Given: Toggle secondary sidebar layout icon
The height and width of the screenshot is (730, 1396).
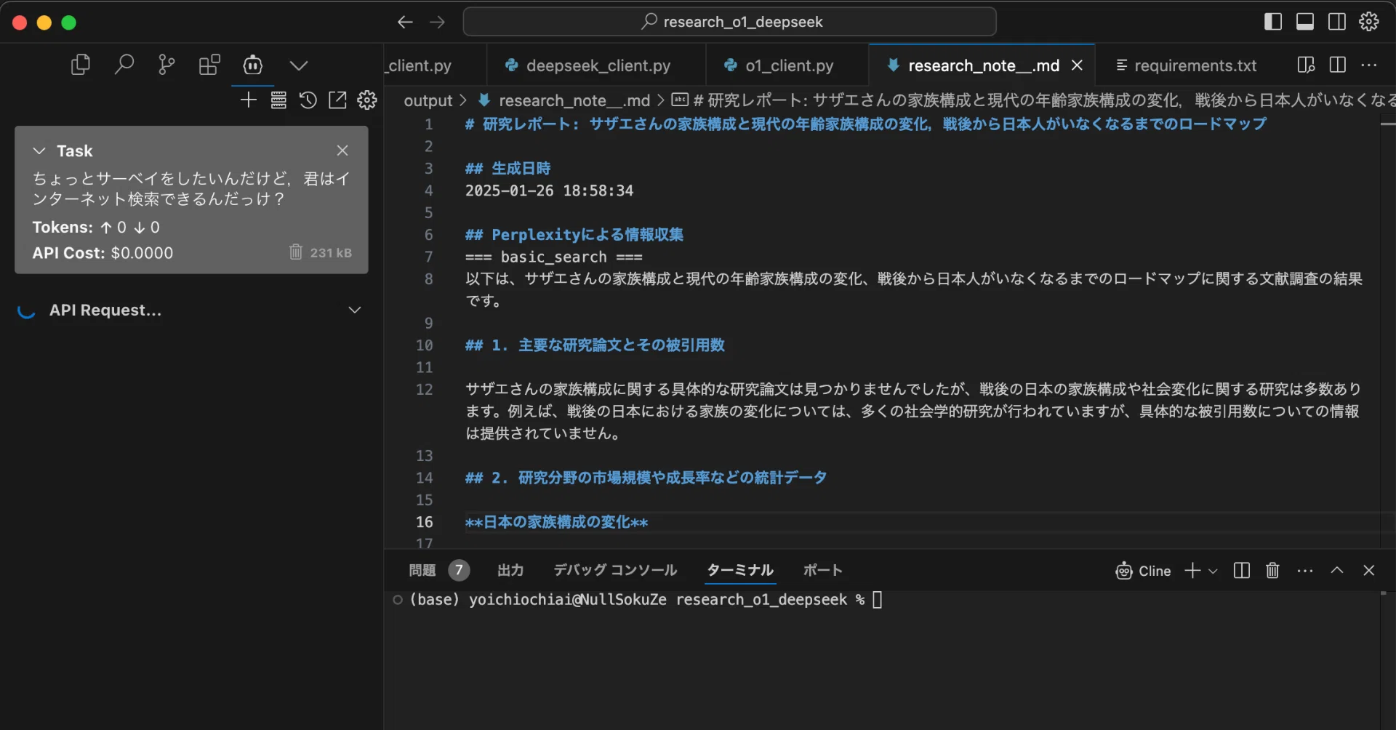Looking at the screenshot, I should click(1337, 22).
